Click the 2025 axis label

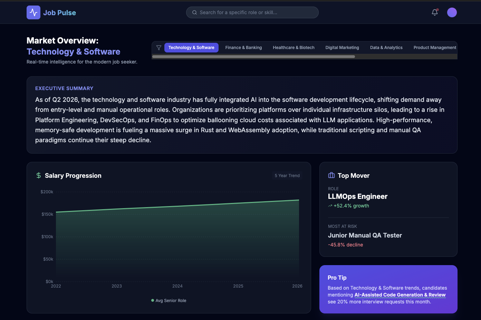pyautogui.click(x=238, y=286)
